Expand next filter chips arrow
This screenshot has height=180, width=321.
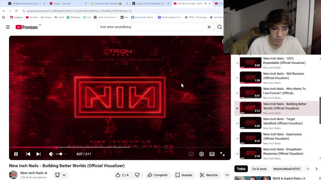[x=316, y=169]
